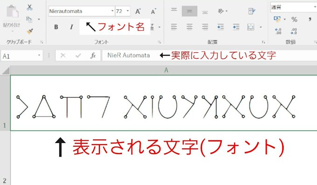Open the phonetic guide dropdown arrow

tap(159, 27)
